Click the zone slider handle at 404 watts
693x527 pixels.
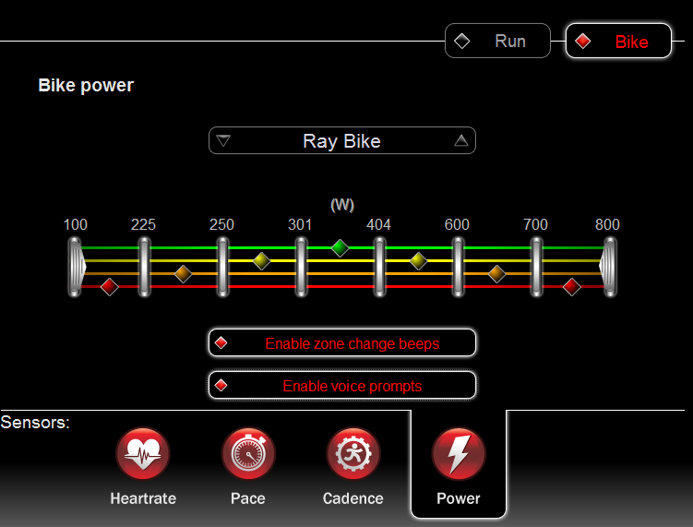coord(379,267)
